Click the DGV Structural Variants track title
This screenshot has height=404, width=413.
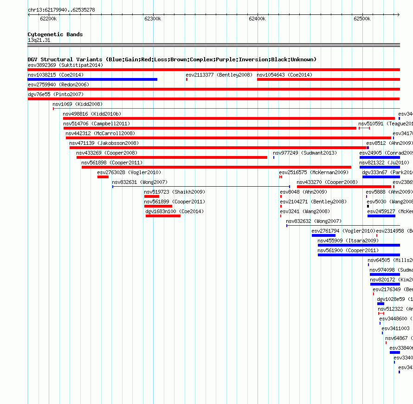[x=172, y=59]
